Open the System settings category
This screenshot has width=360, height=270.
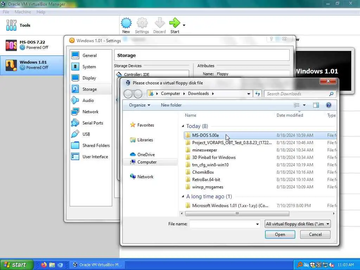(x=91, y=66)
